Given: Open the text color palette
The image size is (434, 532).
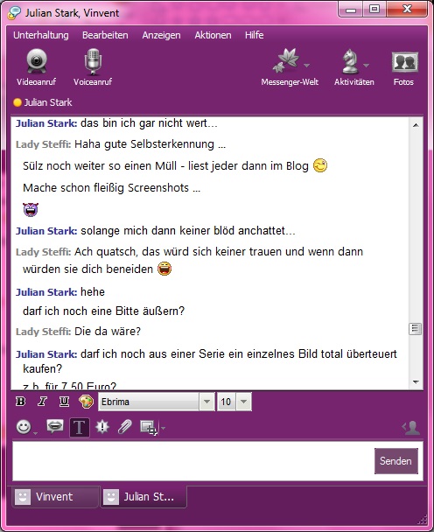Looking at the screenshot, I should click(86, 402).
